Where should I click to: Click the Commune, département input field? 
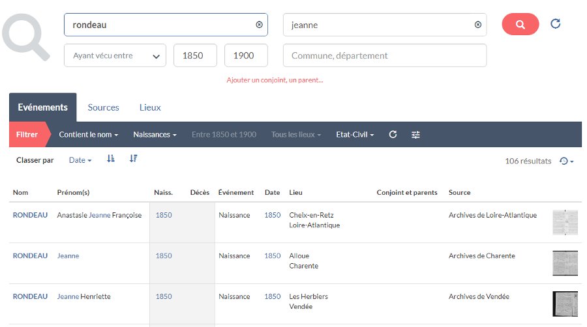[384, 56]
